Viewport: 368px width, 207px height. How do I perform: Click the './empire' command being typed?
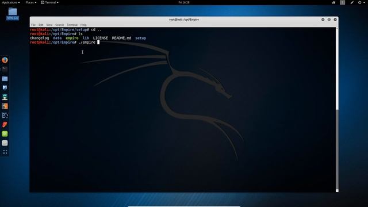(x=87, y=42)
